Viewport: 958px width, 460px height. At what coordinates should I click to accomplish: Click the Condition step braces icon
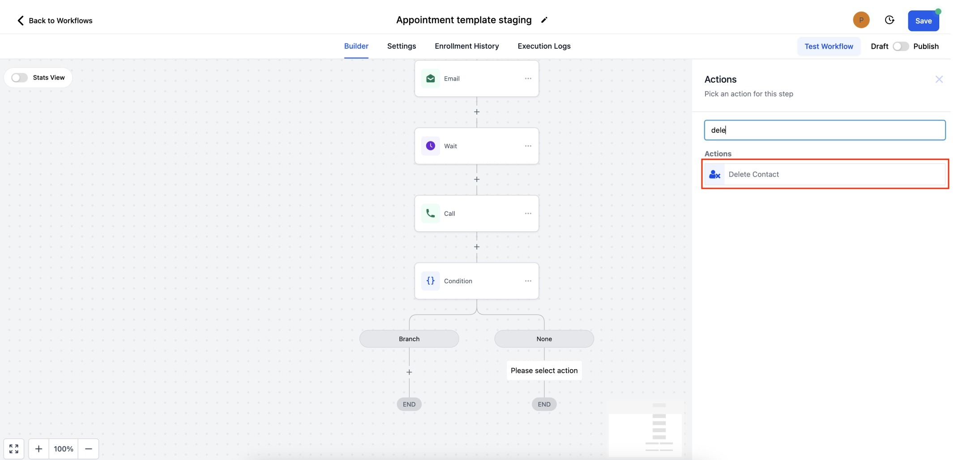(430, 281)
